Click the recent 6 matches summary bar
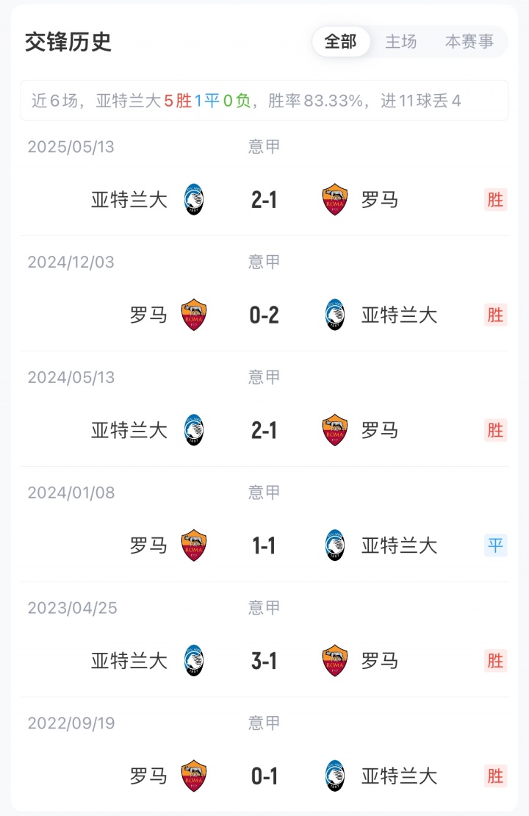 pos(264,101)
